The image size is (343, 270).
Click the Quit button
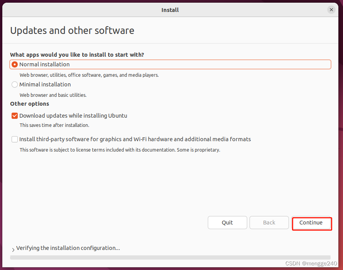227,223
